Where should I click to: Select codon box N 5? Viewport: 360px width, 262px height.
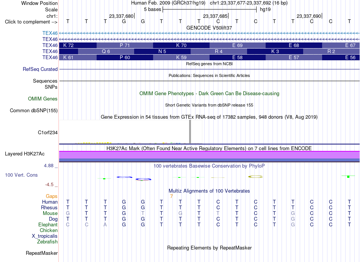[162, 51]
